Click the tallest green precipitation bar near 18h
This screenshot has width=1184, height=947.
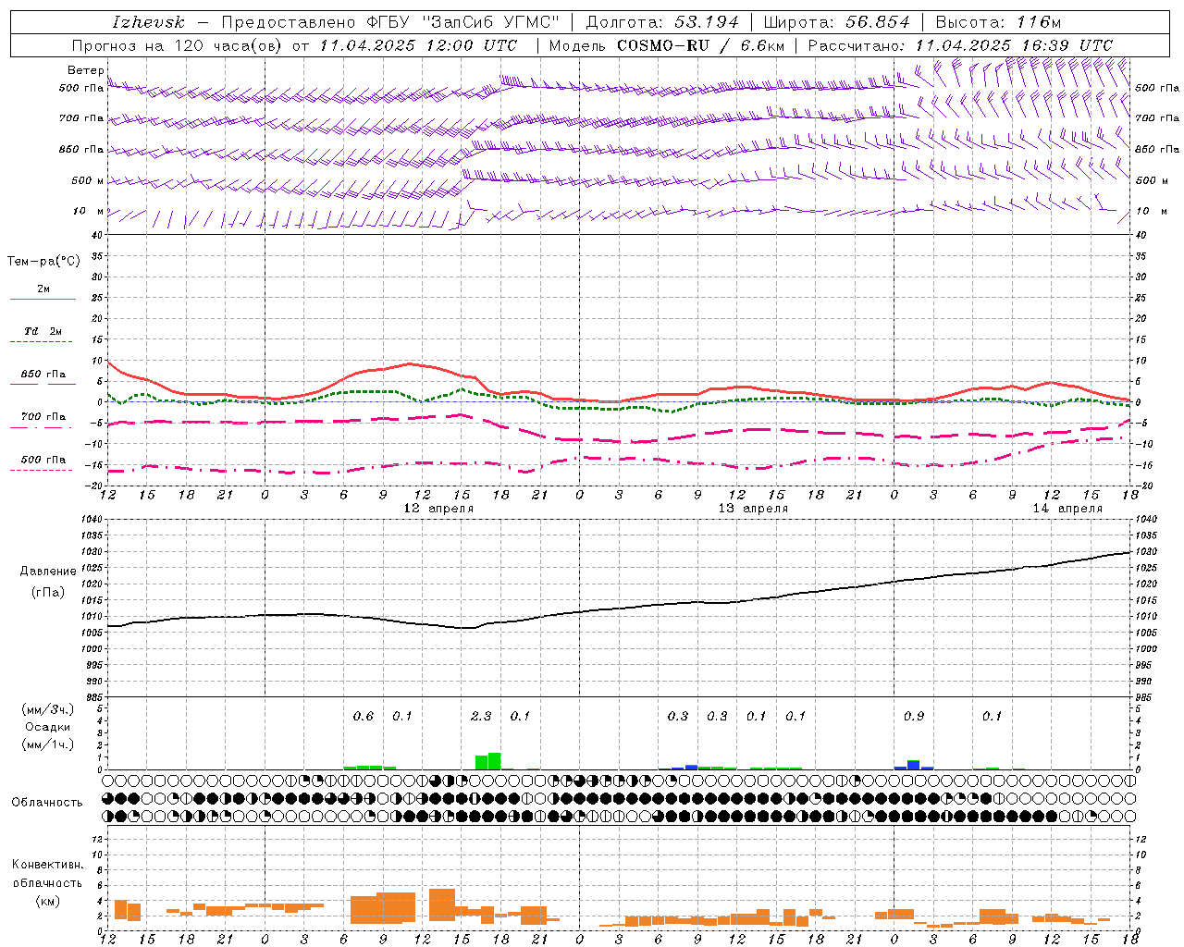tap(495, 761)
